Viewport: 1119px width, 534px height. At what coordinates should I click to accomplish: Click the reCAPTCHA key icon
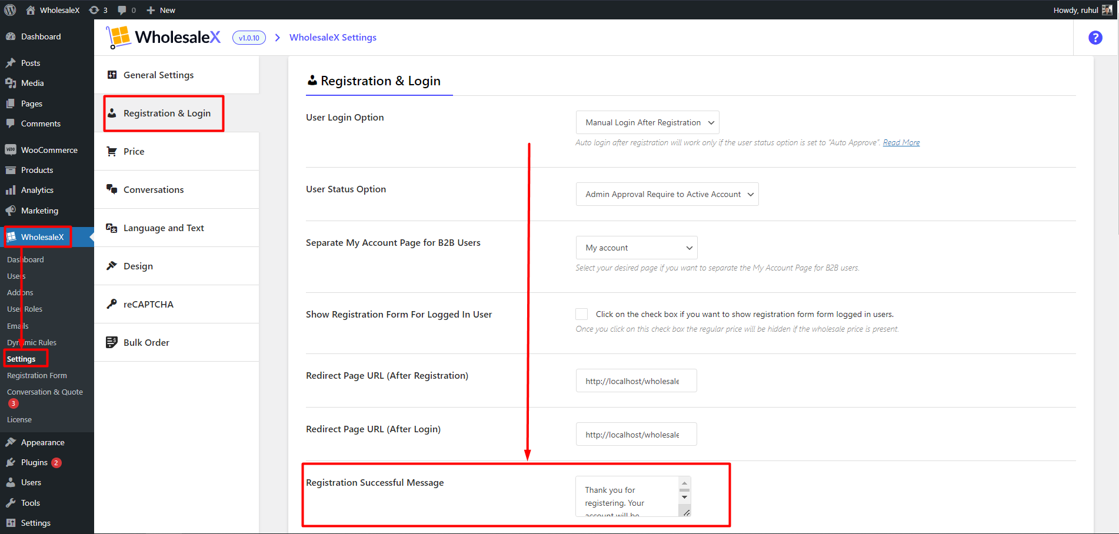click(111, 304)
